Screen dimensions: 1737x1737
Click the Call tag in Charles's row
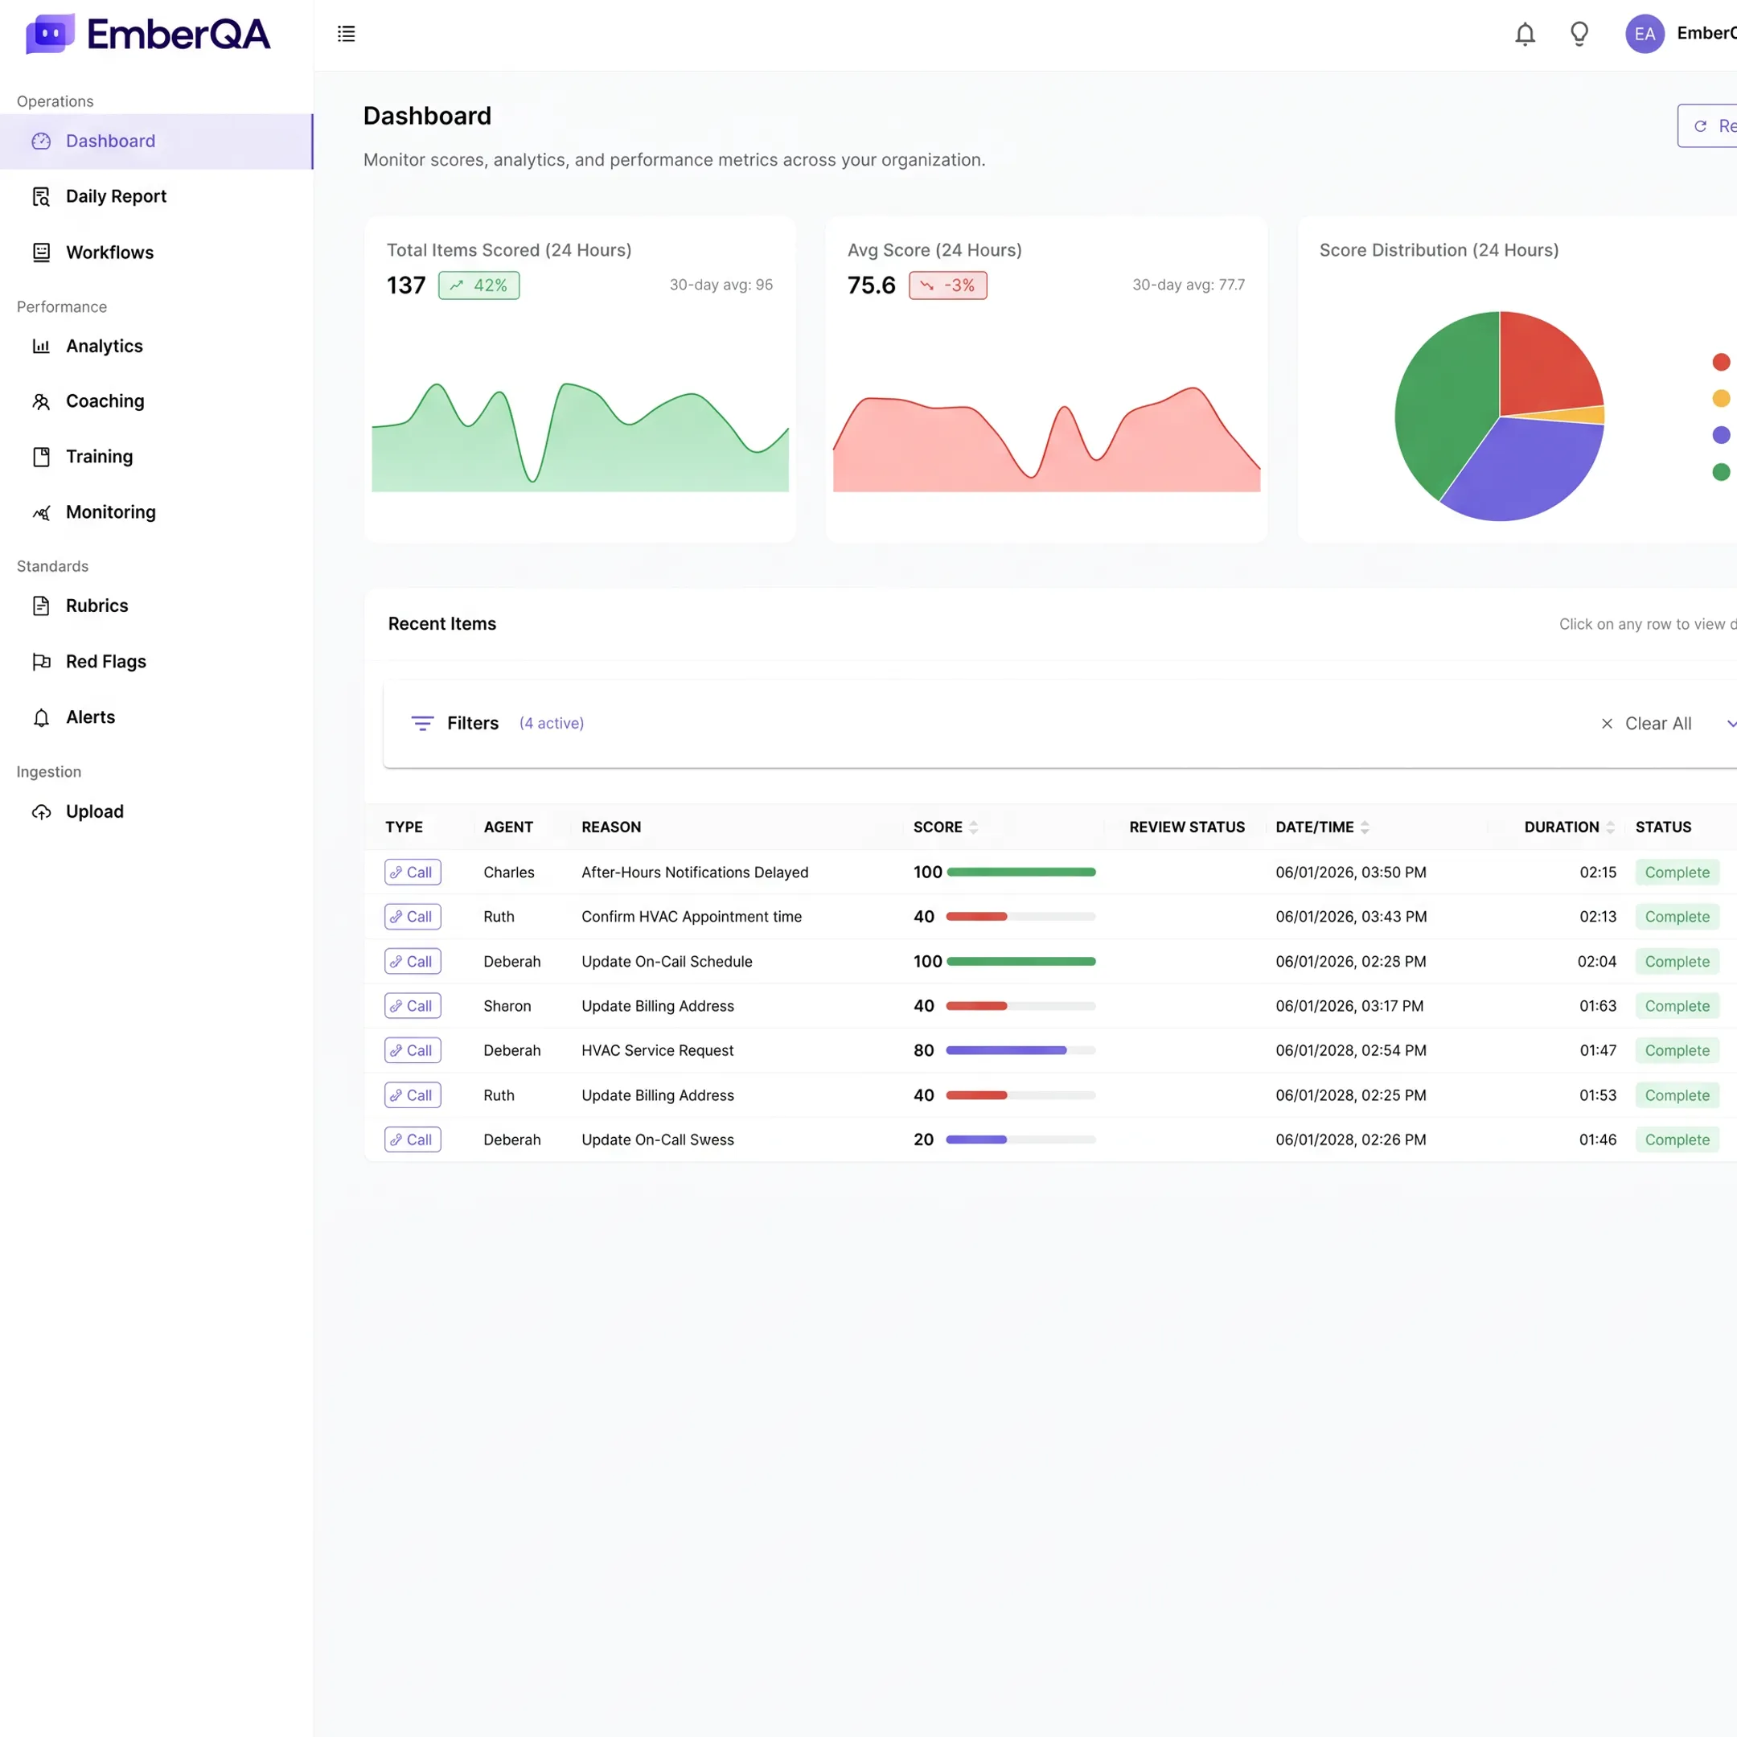click(413, 872)
